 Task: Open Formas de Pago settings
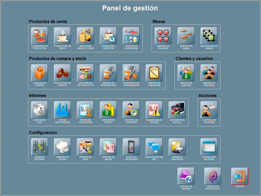85,147
